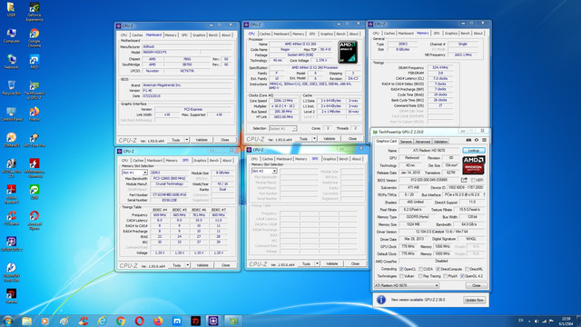Toggle CUDA checkbox in GPU-Z
The height and width of the screenshot is (327, 581).
pyautogui.click(x=420, y=269)
